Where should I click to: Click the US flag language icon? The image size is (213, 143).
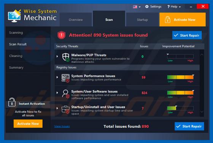[x=135, y=7]
